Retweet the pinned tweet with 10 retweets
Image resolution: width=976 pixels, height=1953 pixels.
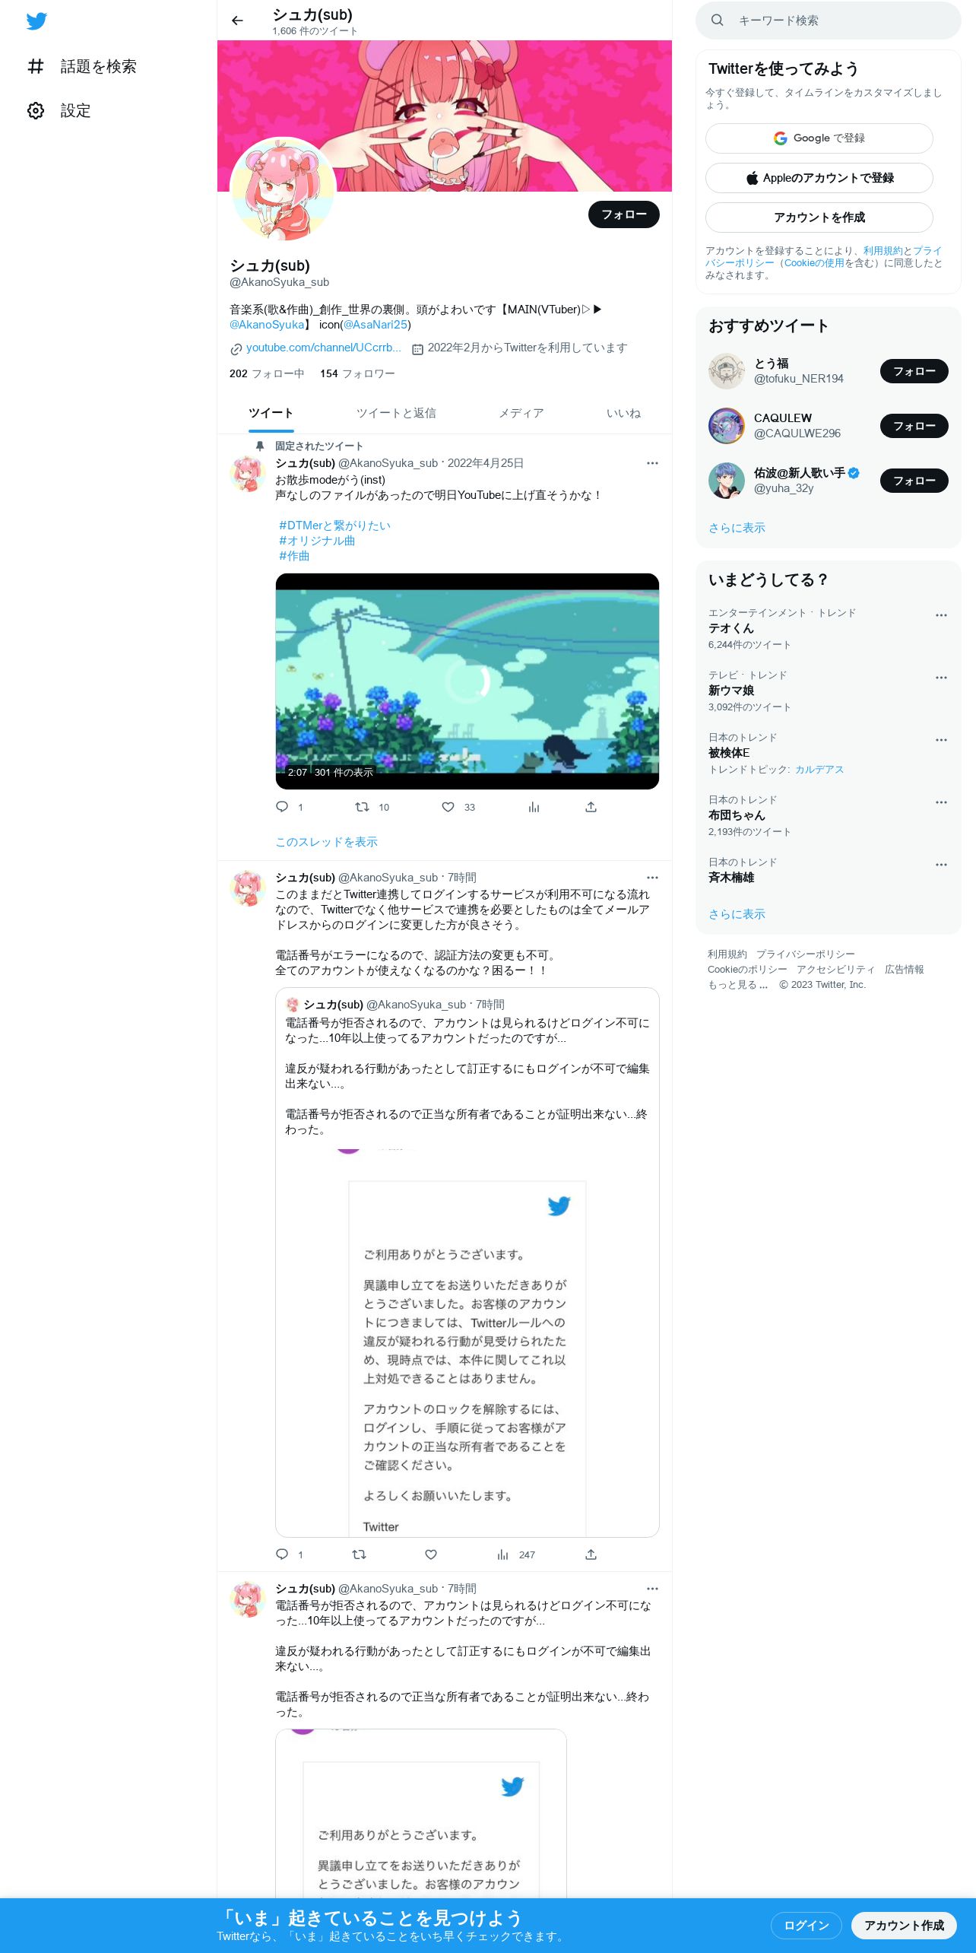click(363, 807)
